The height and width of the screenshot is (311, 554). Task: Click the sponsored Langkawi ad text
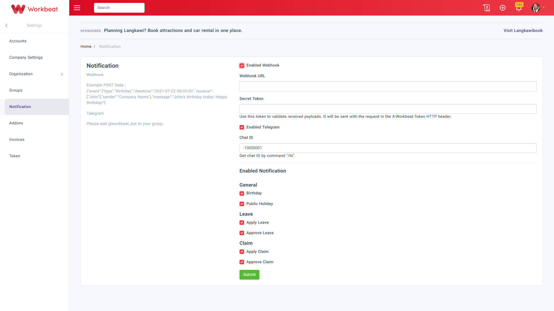point(173,31)
